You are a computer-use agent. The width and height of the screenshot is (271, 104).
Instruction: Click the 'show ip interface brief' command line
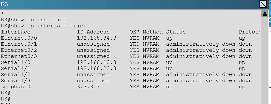[x=43, y=26]
